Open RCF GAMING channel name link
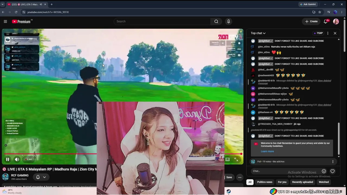 [x=20, y=175]
